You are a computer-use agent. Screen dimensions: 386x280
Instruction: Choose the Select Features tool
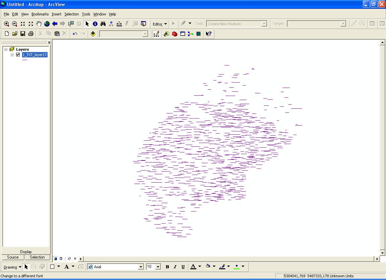coord(71,24)
